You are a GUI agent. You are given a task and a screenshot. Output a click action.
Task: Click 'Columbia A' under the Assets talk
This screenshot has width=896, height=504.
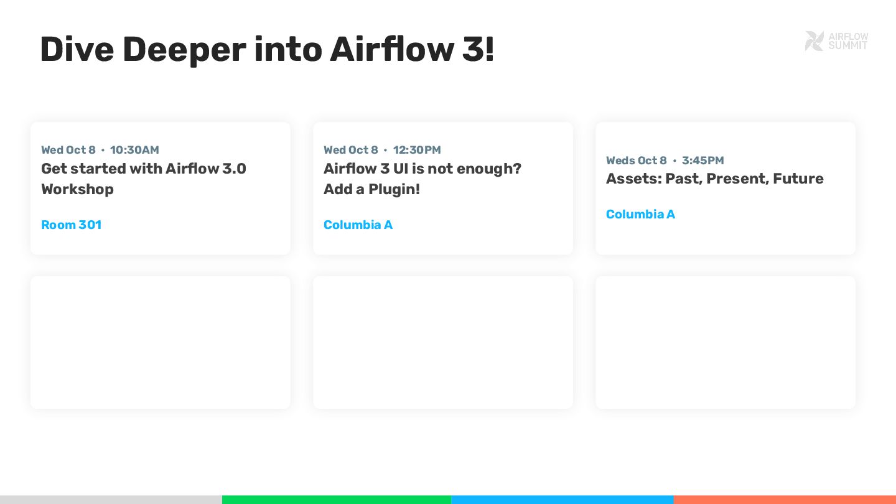(640, 214)
